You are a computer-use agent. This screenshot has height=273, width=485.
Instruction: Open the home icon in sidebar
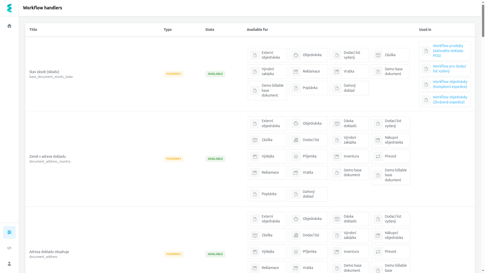point(9,26)
